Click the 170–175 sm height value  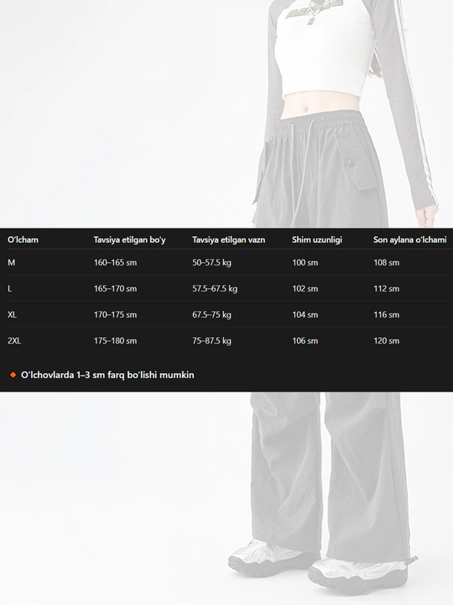pyautogui.click(x=115, y=314)
